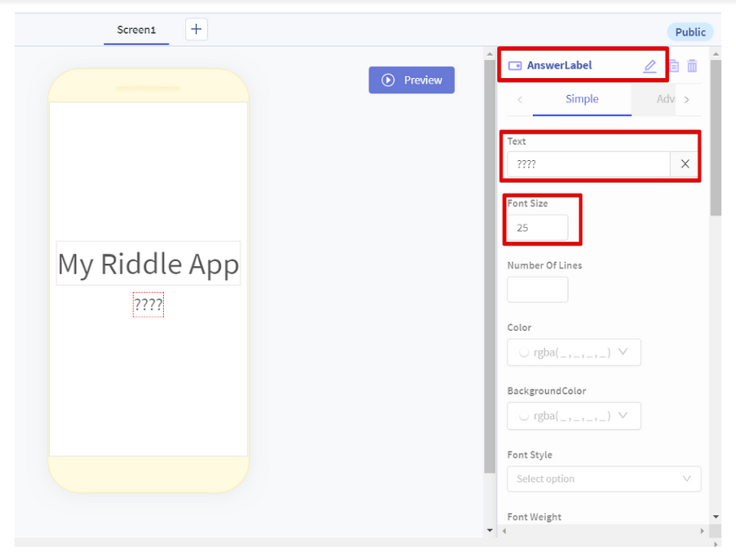Switch to the Adv properties tab
The height and width of the screenshot is (554, 736).
point(665,99)
